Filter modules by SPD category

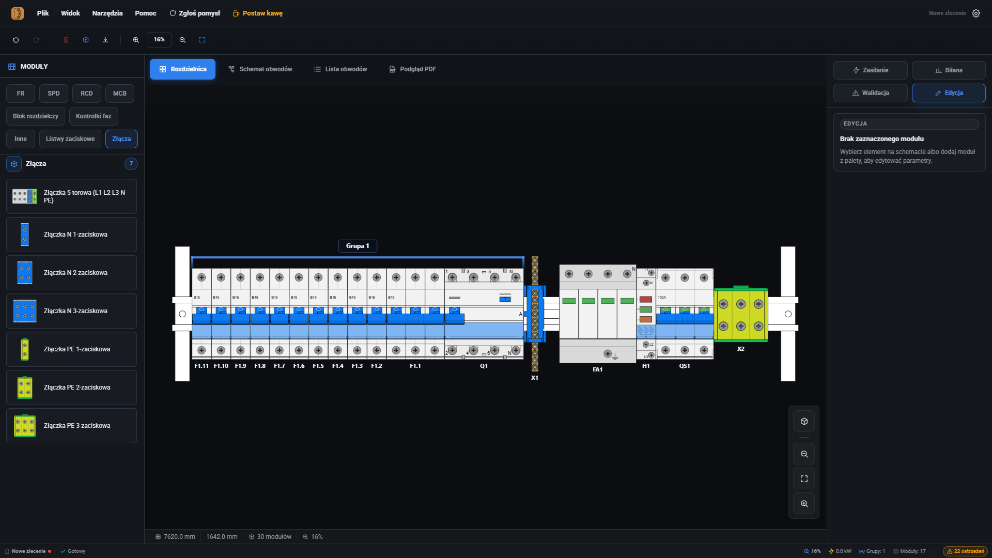click(x=54, y=94)
